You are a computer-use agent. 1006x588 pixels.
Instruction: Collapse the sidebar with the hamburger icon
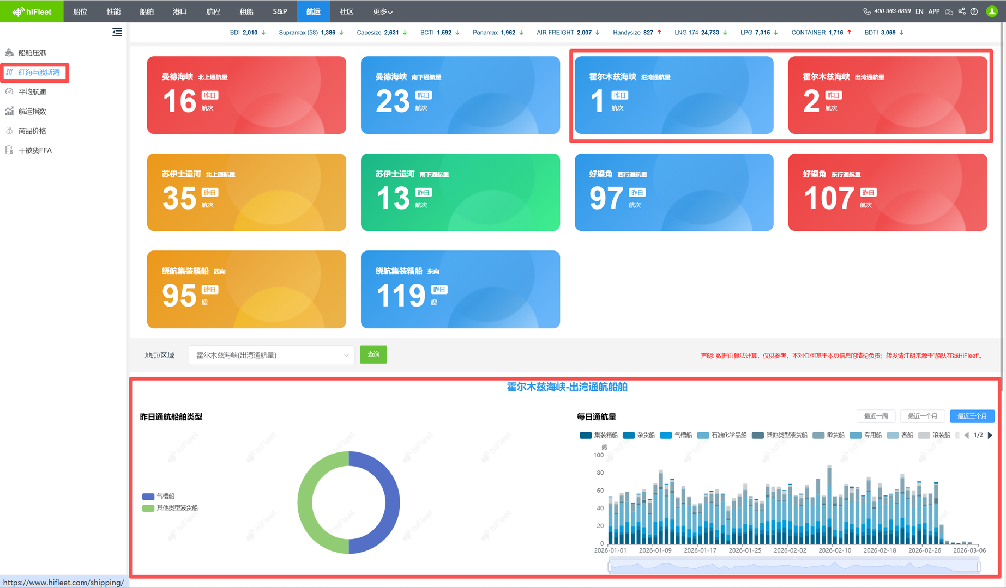coord(117,32)
